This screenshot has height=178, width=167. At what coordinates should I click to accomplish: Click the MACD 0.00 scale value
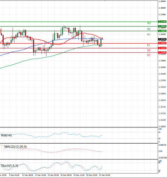point(160,151)
